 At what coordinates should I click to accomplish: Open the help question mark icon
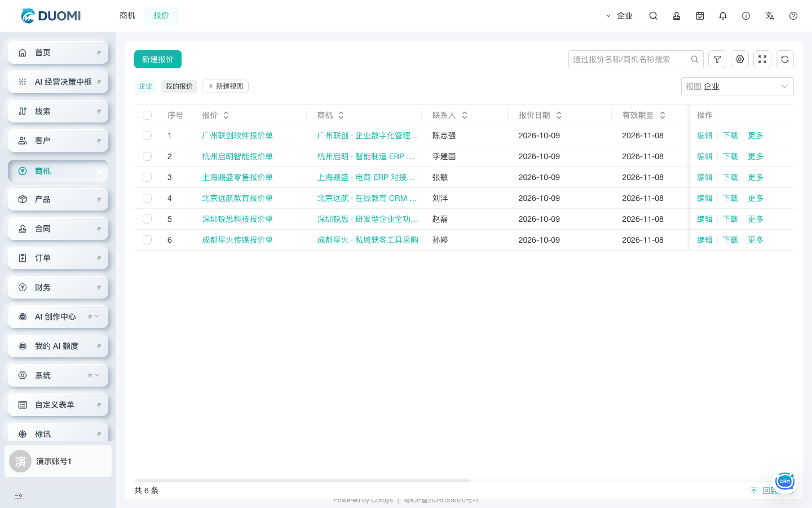(793, 16)
